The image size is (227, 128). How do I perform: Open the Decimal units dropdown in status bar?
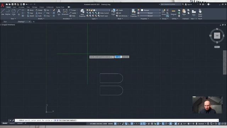202,124
